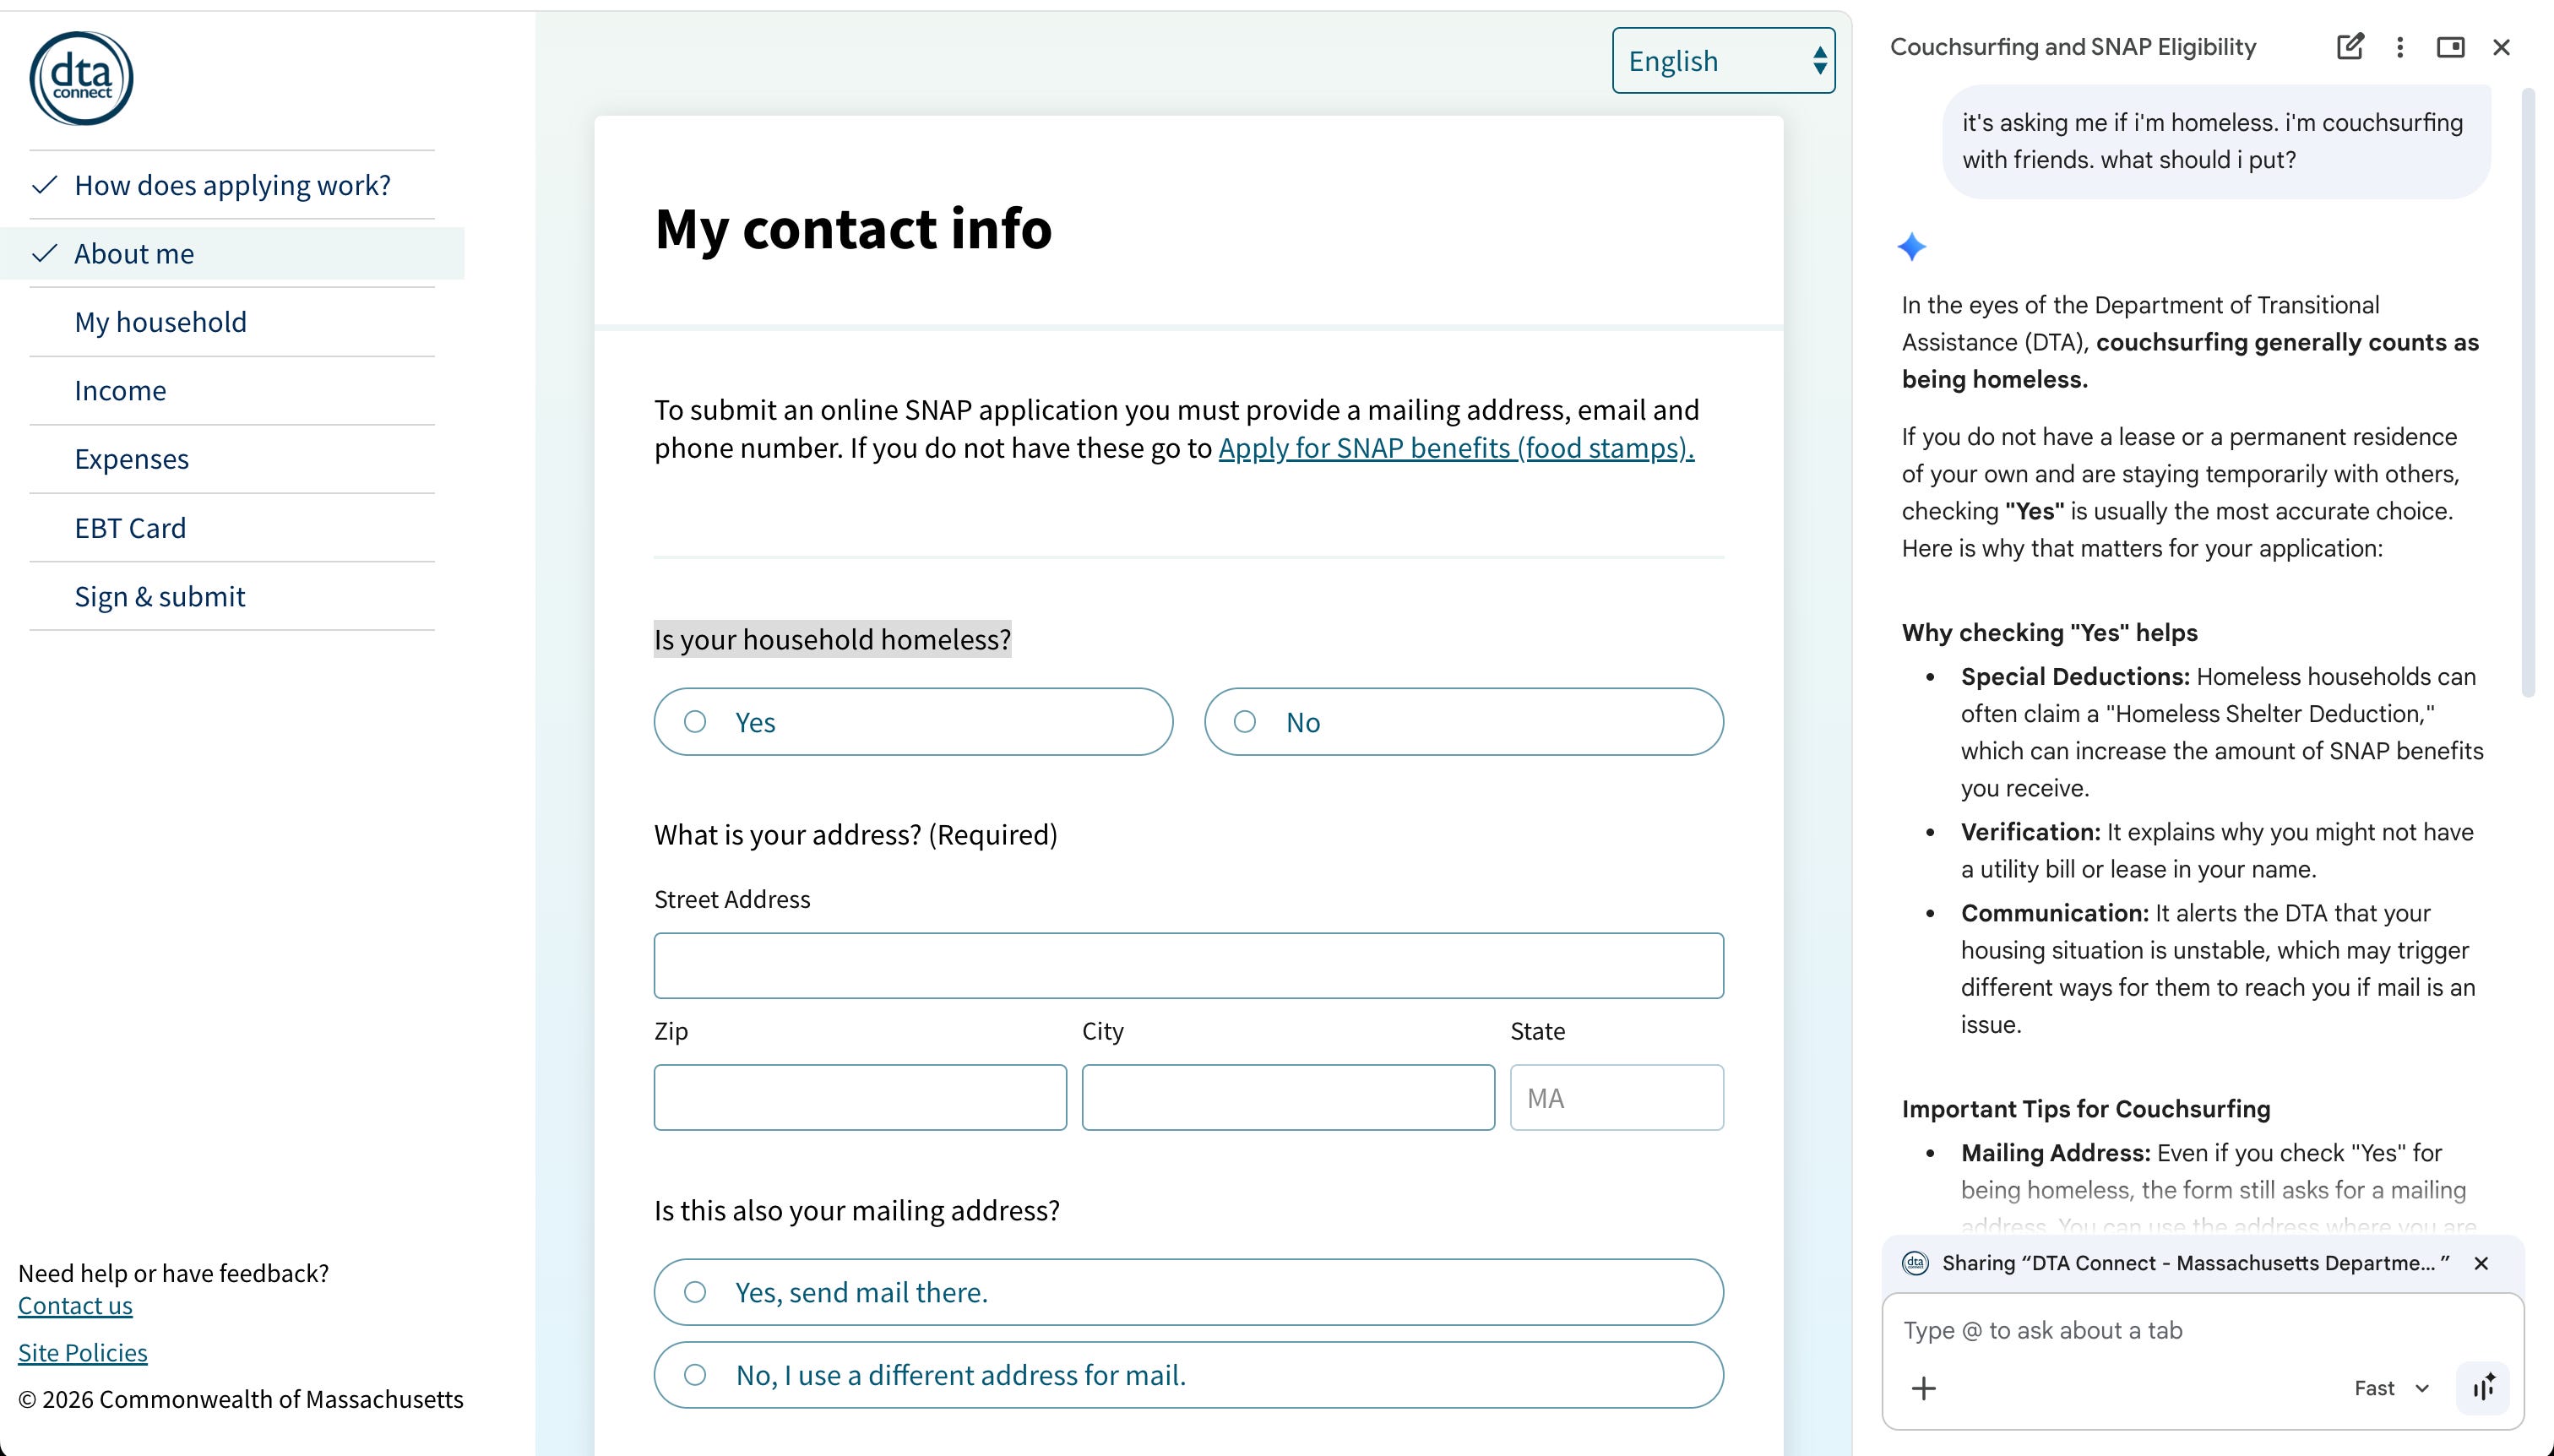Open the three-dot more options menu
2554x1456 pixels.
[x=2400, y=47]
